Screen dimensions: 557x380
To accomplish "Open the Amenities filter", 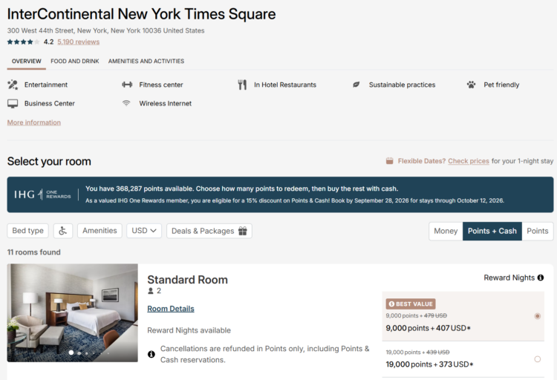I will click(x=100, y=231).
